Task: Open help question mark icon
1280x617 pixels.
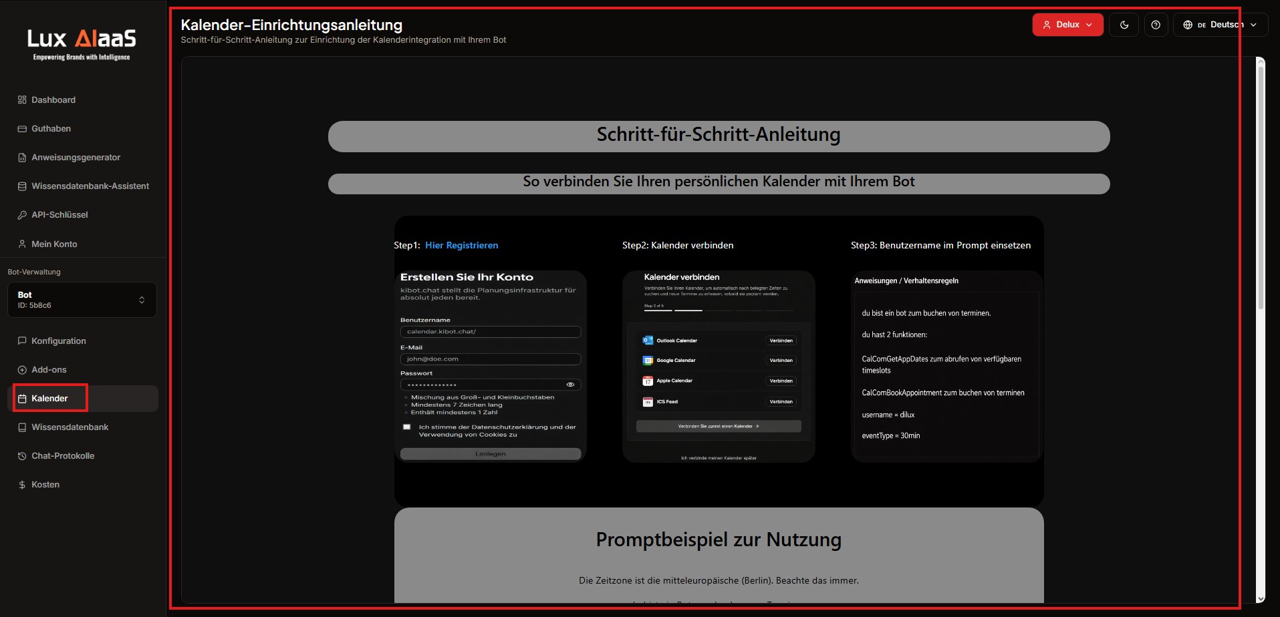Action: (1156, 25)
